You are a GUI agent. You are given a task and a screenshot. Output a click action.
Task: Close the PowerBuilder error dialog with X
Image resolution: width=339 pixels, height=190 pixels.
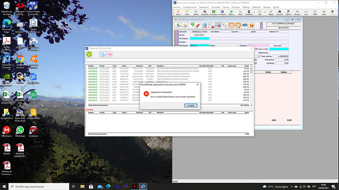[x=198, y=85]
